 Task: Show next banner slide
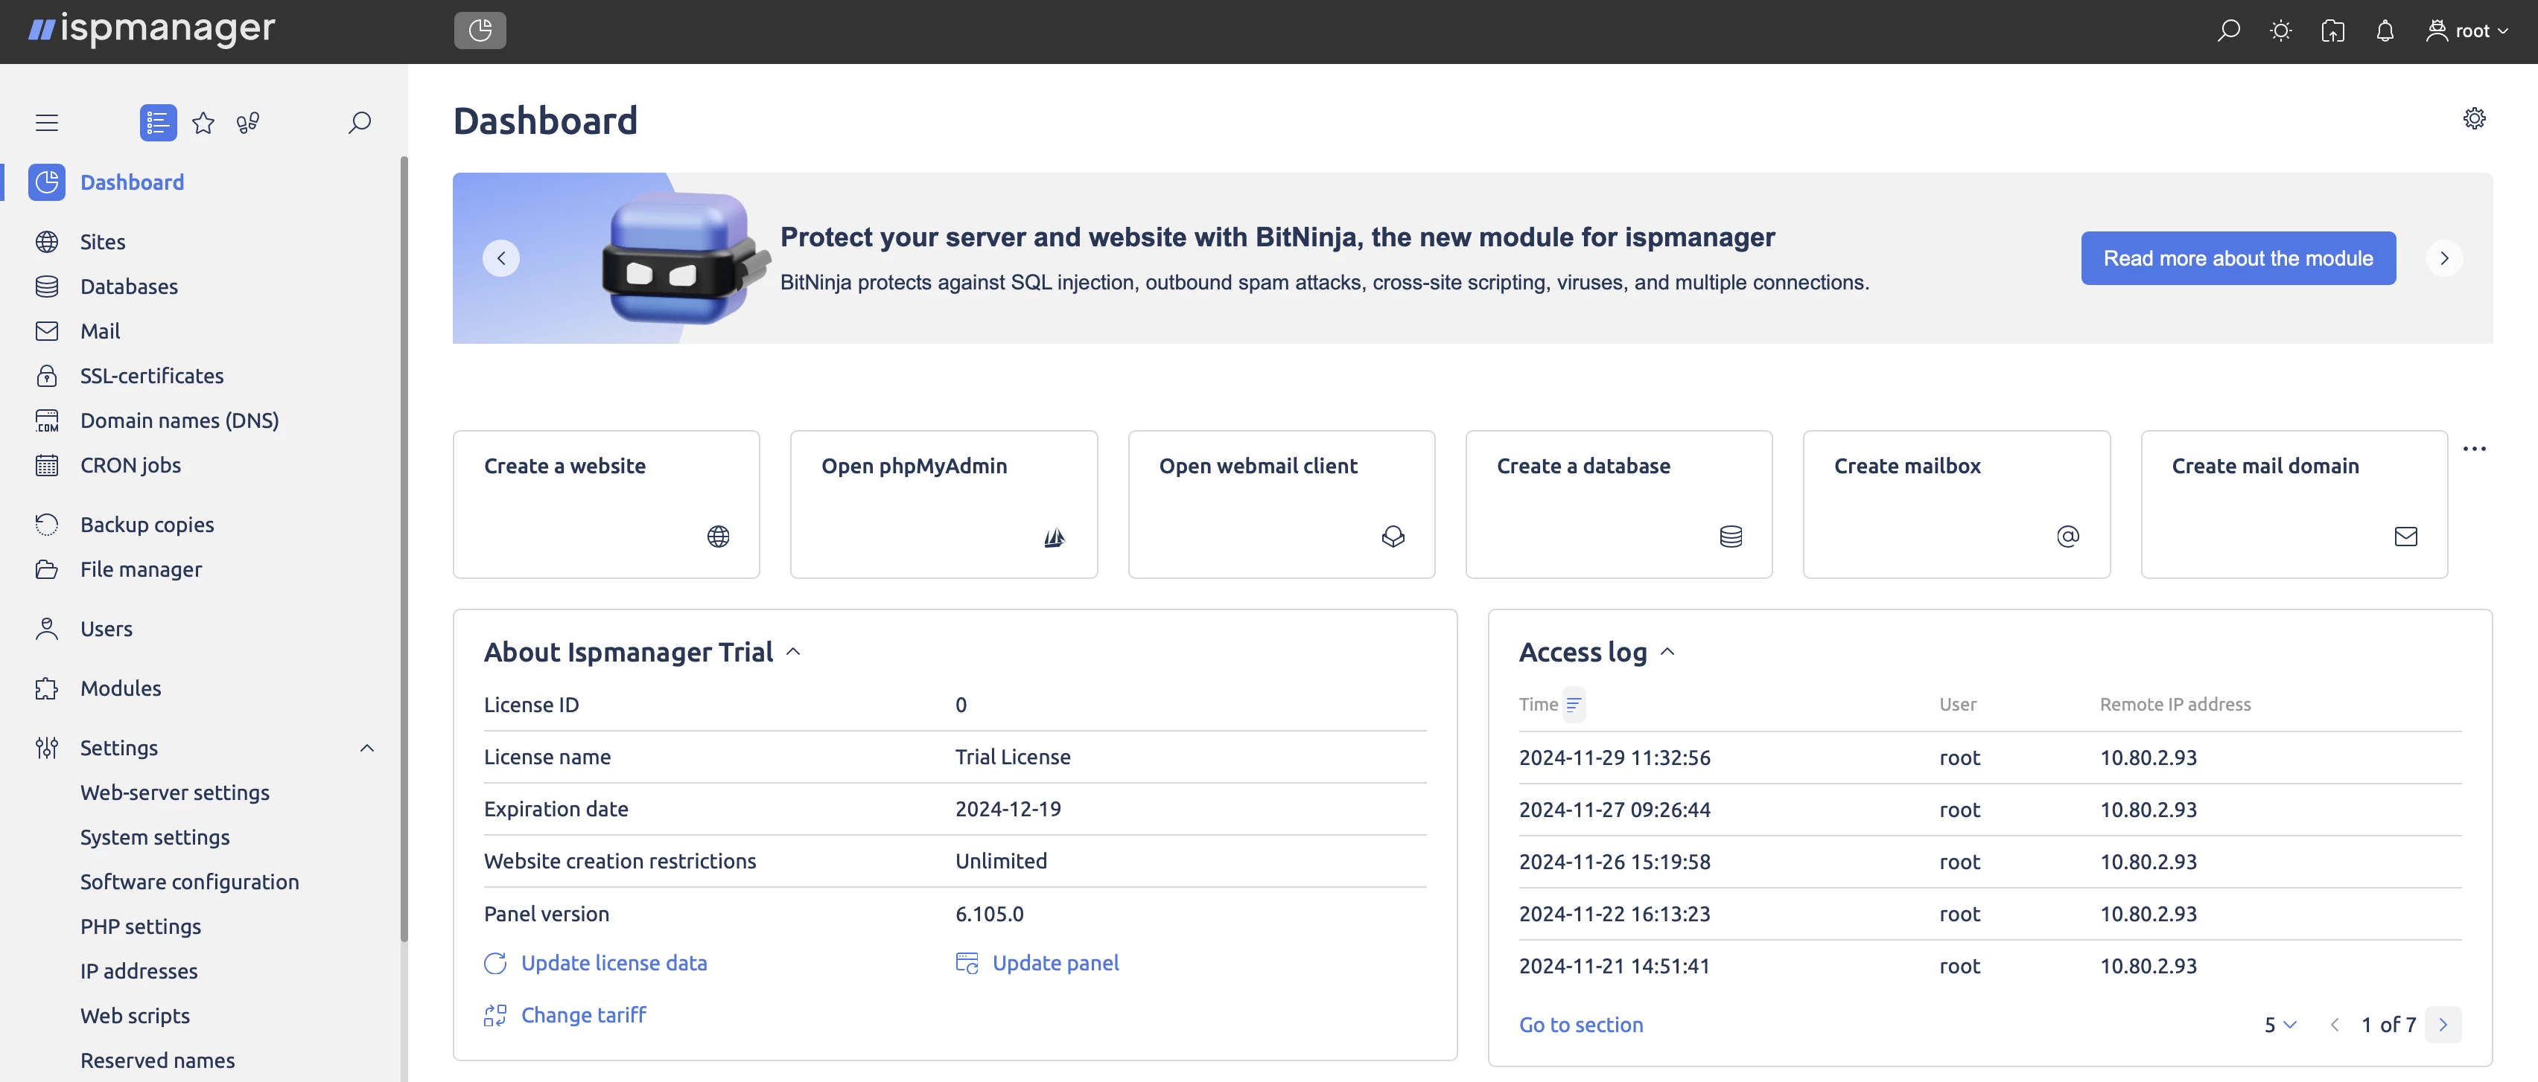pyautogui.click(x=2444, y=258)
